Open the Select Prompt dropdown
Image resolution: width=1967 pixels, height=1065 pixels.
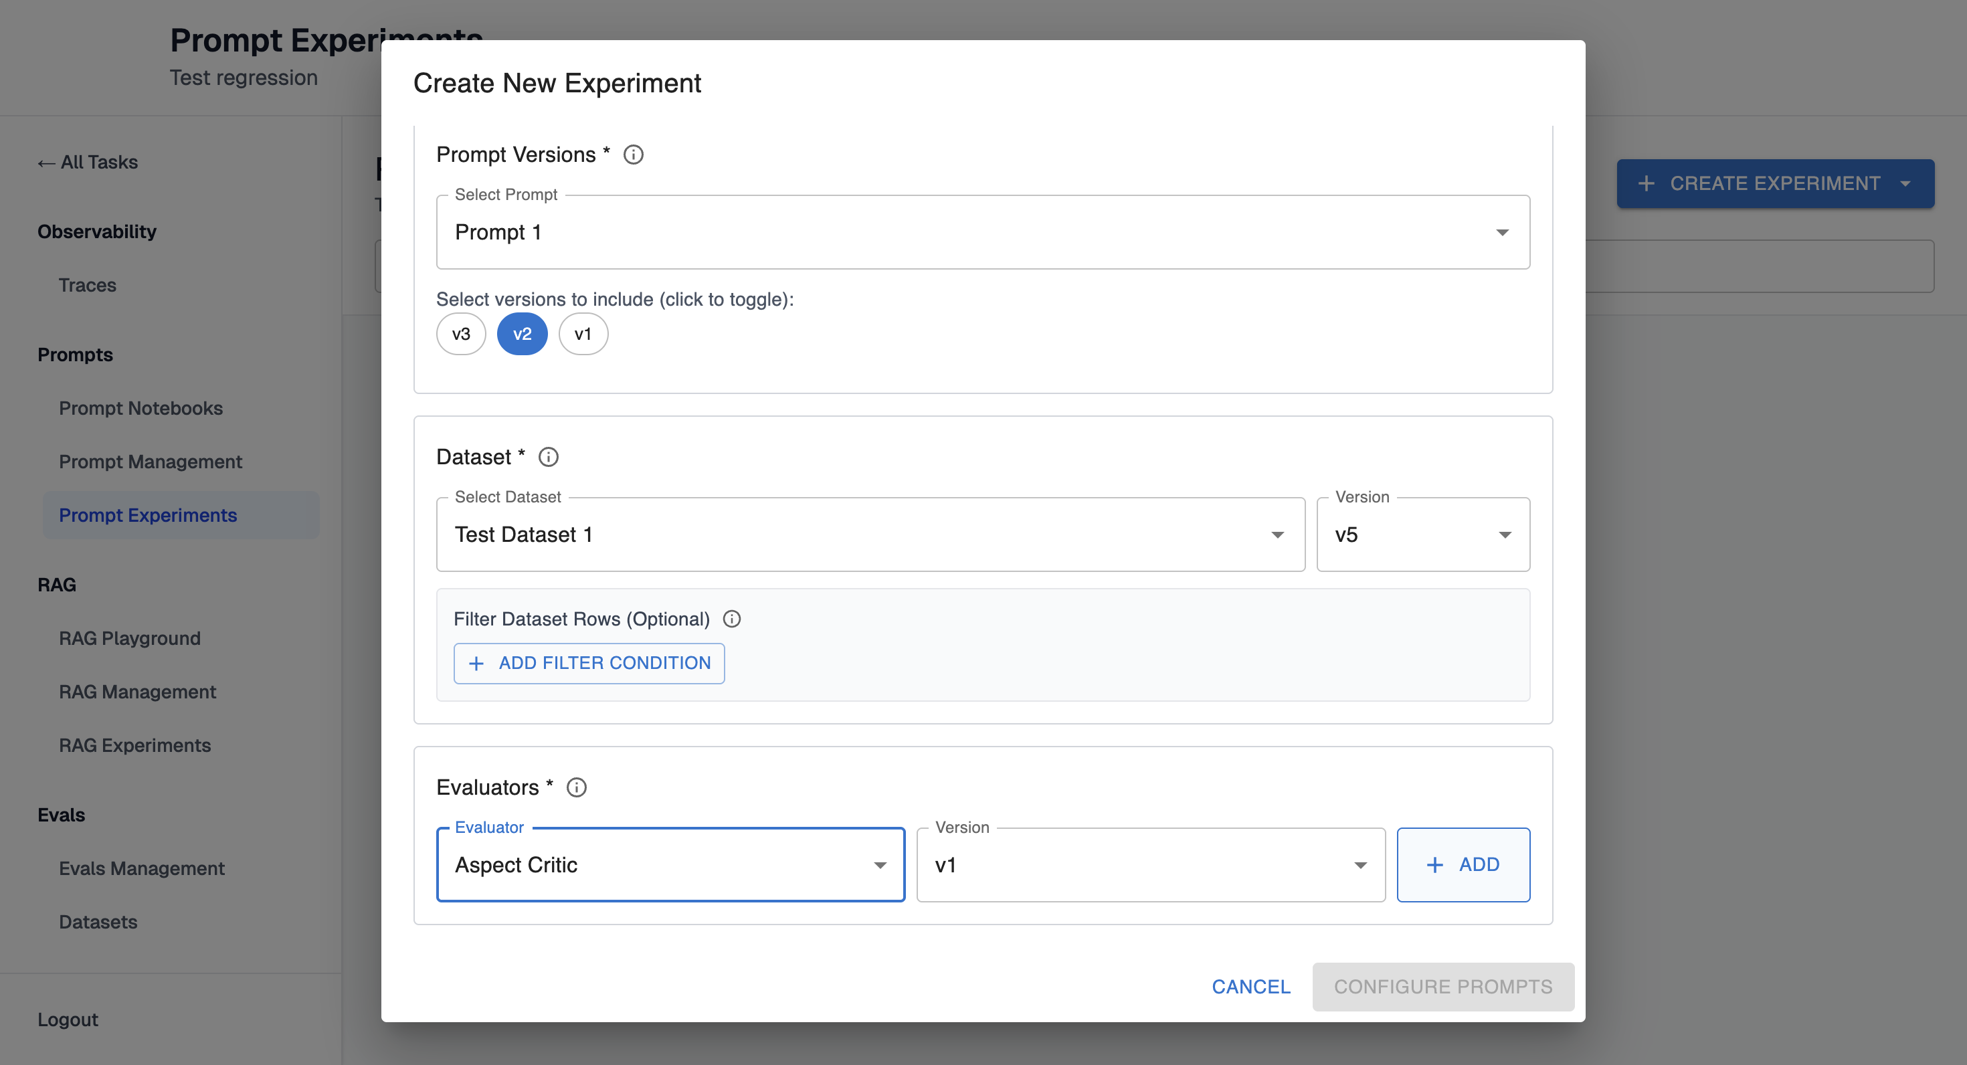coord(982,232)
